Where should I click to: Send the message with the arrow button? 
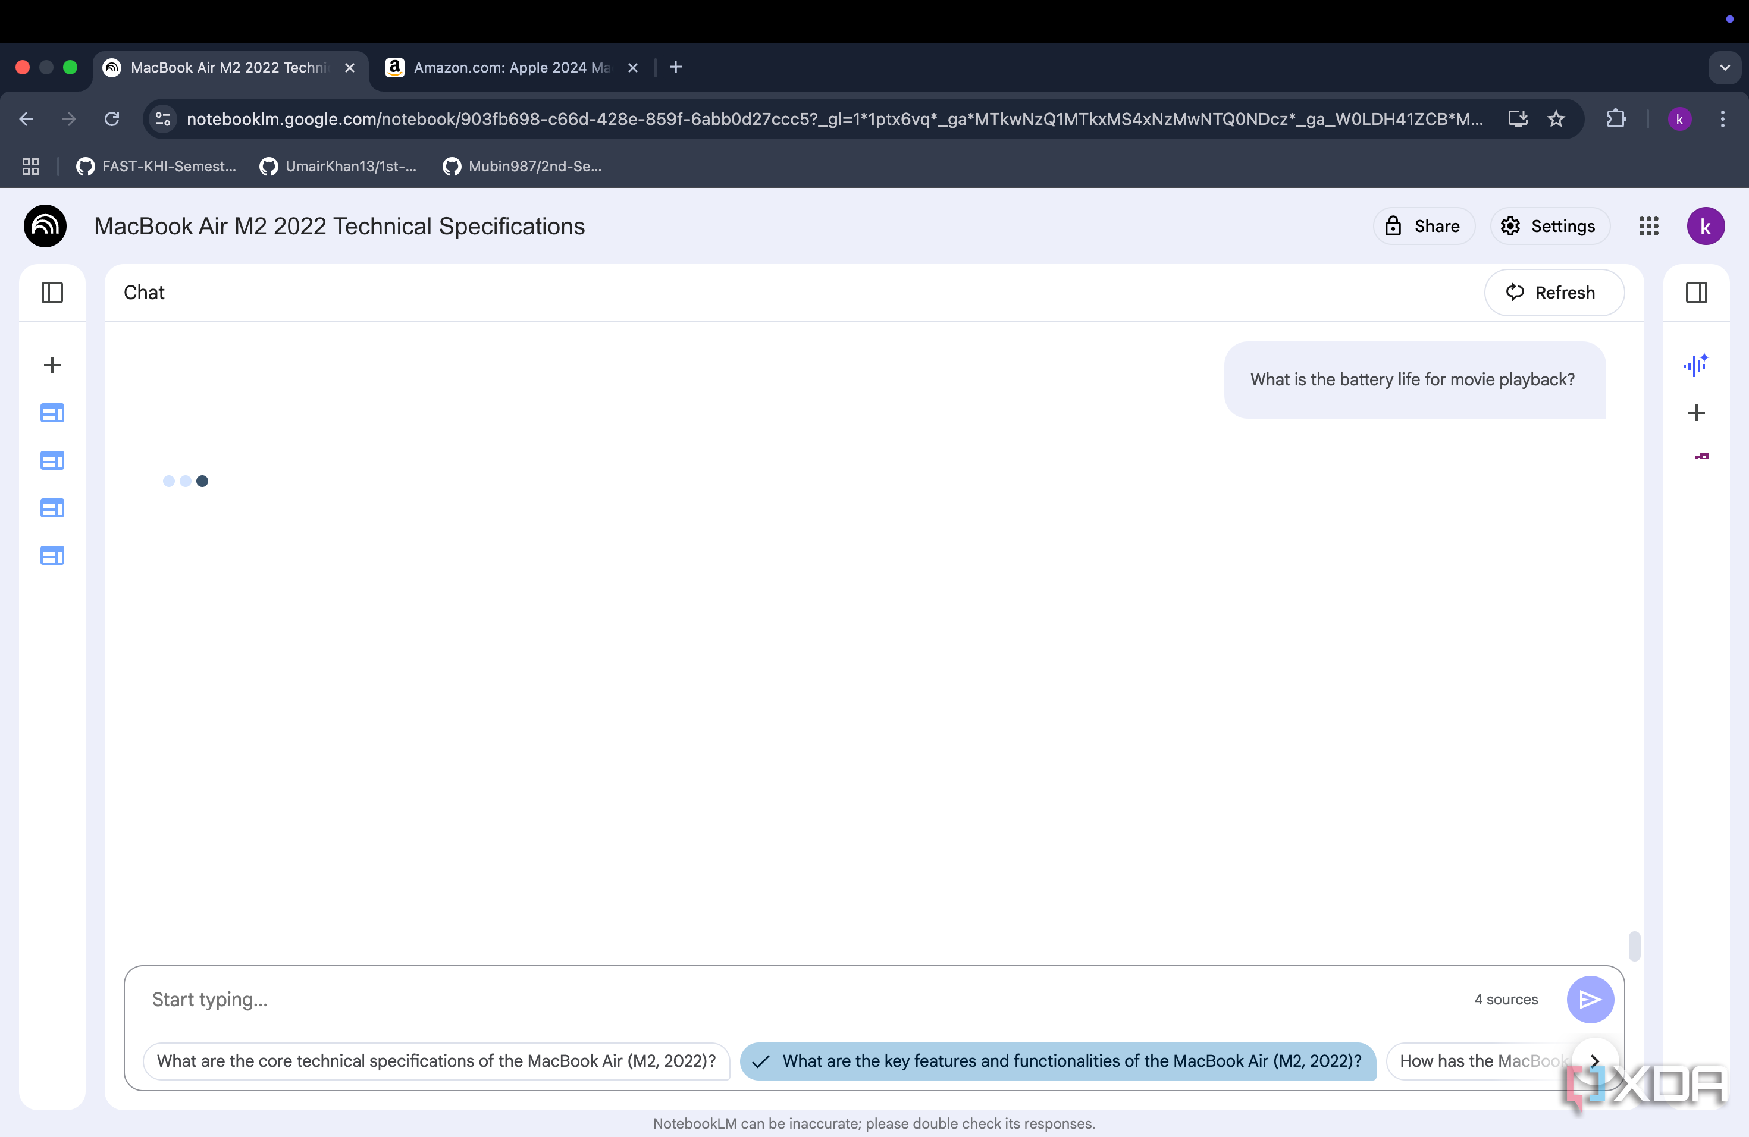point(1590,999)
